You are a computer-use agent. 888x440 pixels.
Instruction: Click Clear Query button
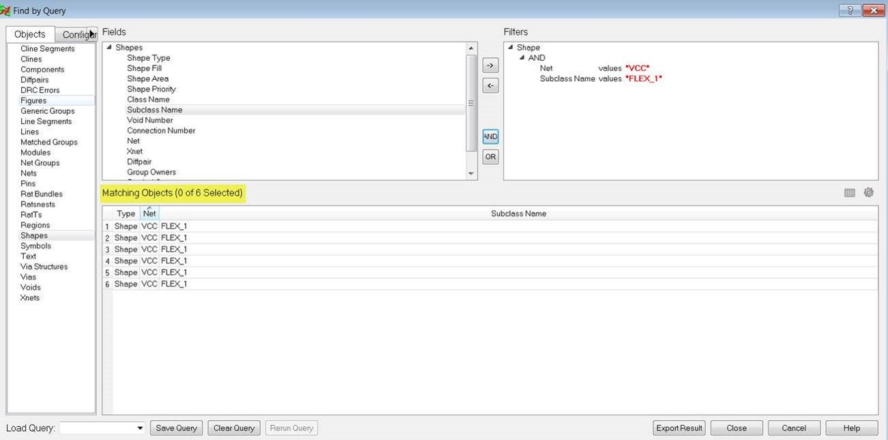(x=234, y=428)
